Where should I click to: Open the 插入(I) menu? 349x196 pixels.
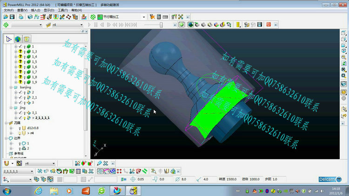[36, 10]
